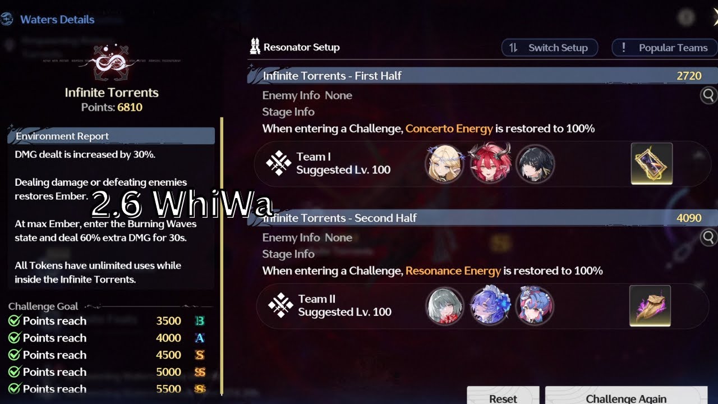Click the Challenge Again button
Screen dimensions: 718x404
click(x=626, y=396)
